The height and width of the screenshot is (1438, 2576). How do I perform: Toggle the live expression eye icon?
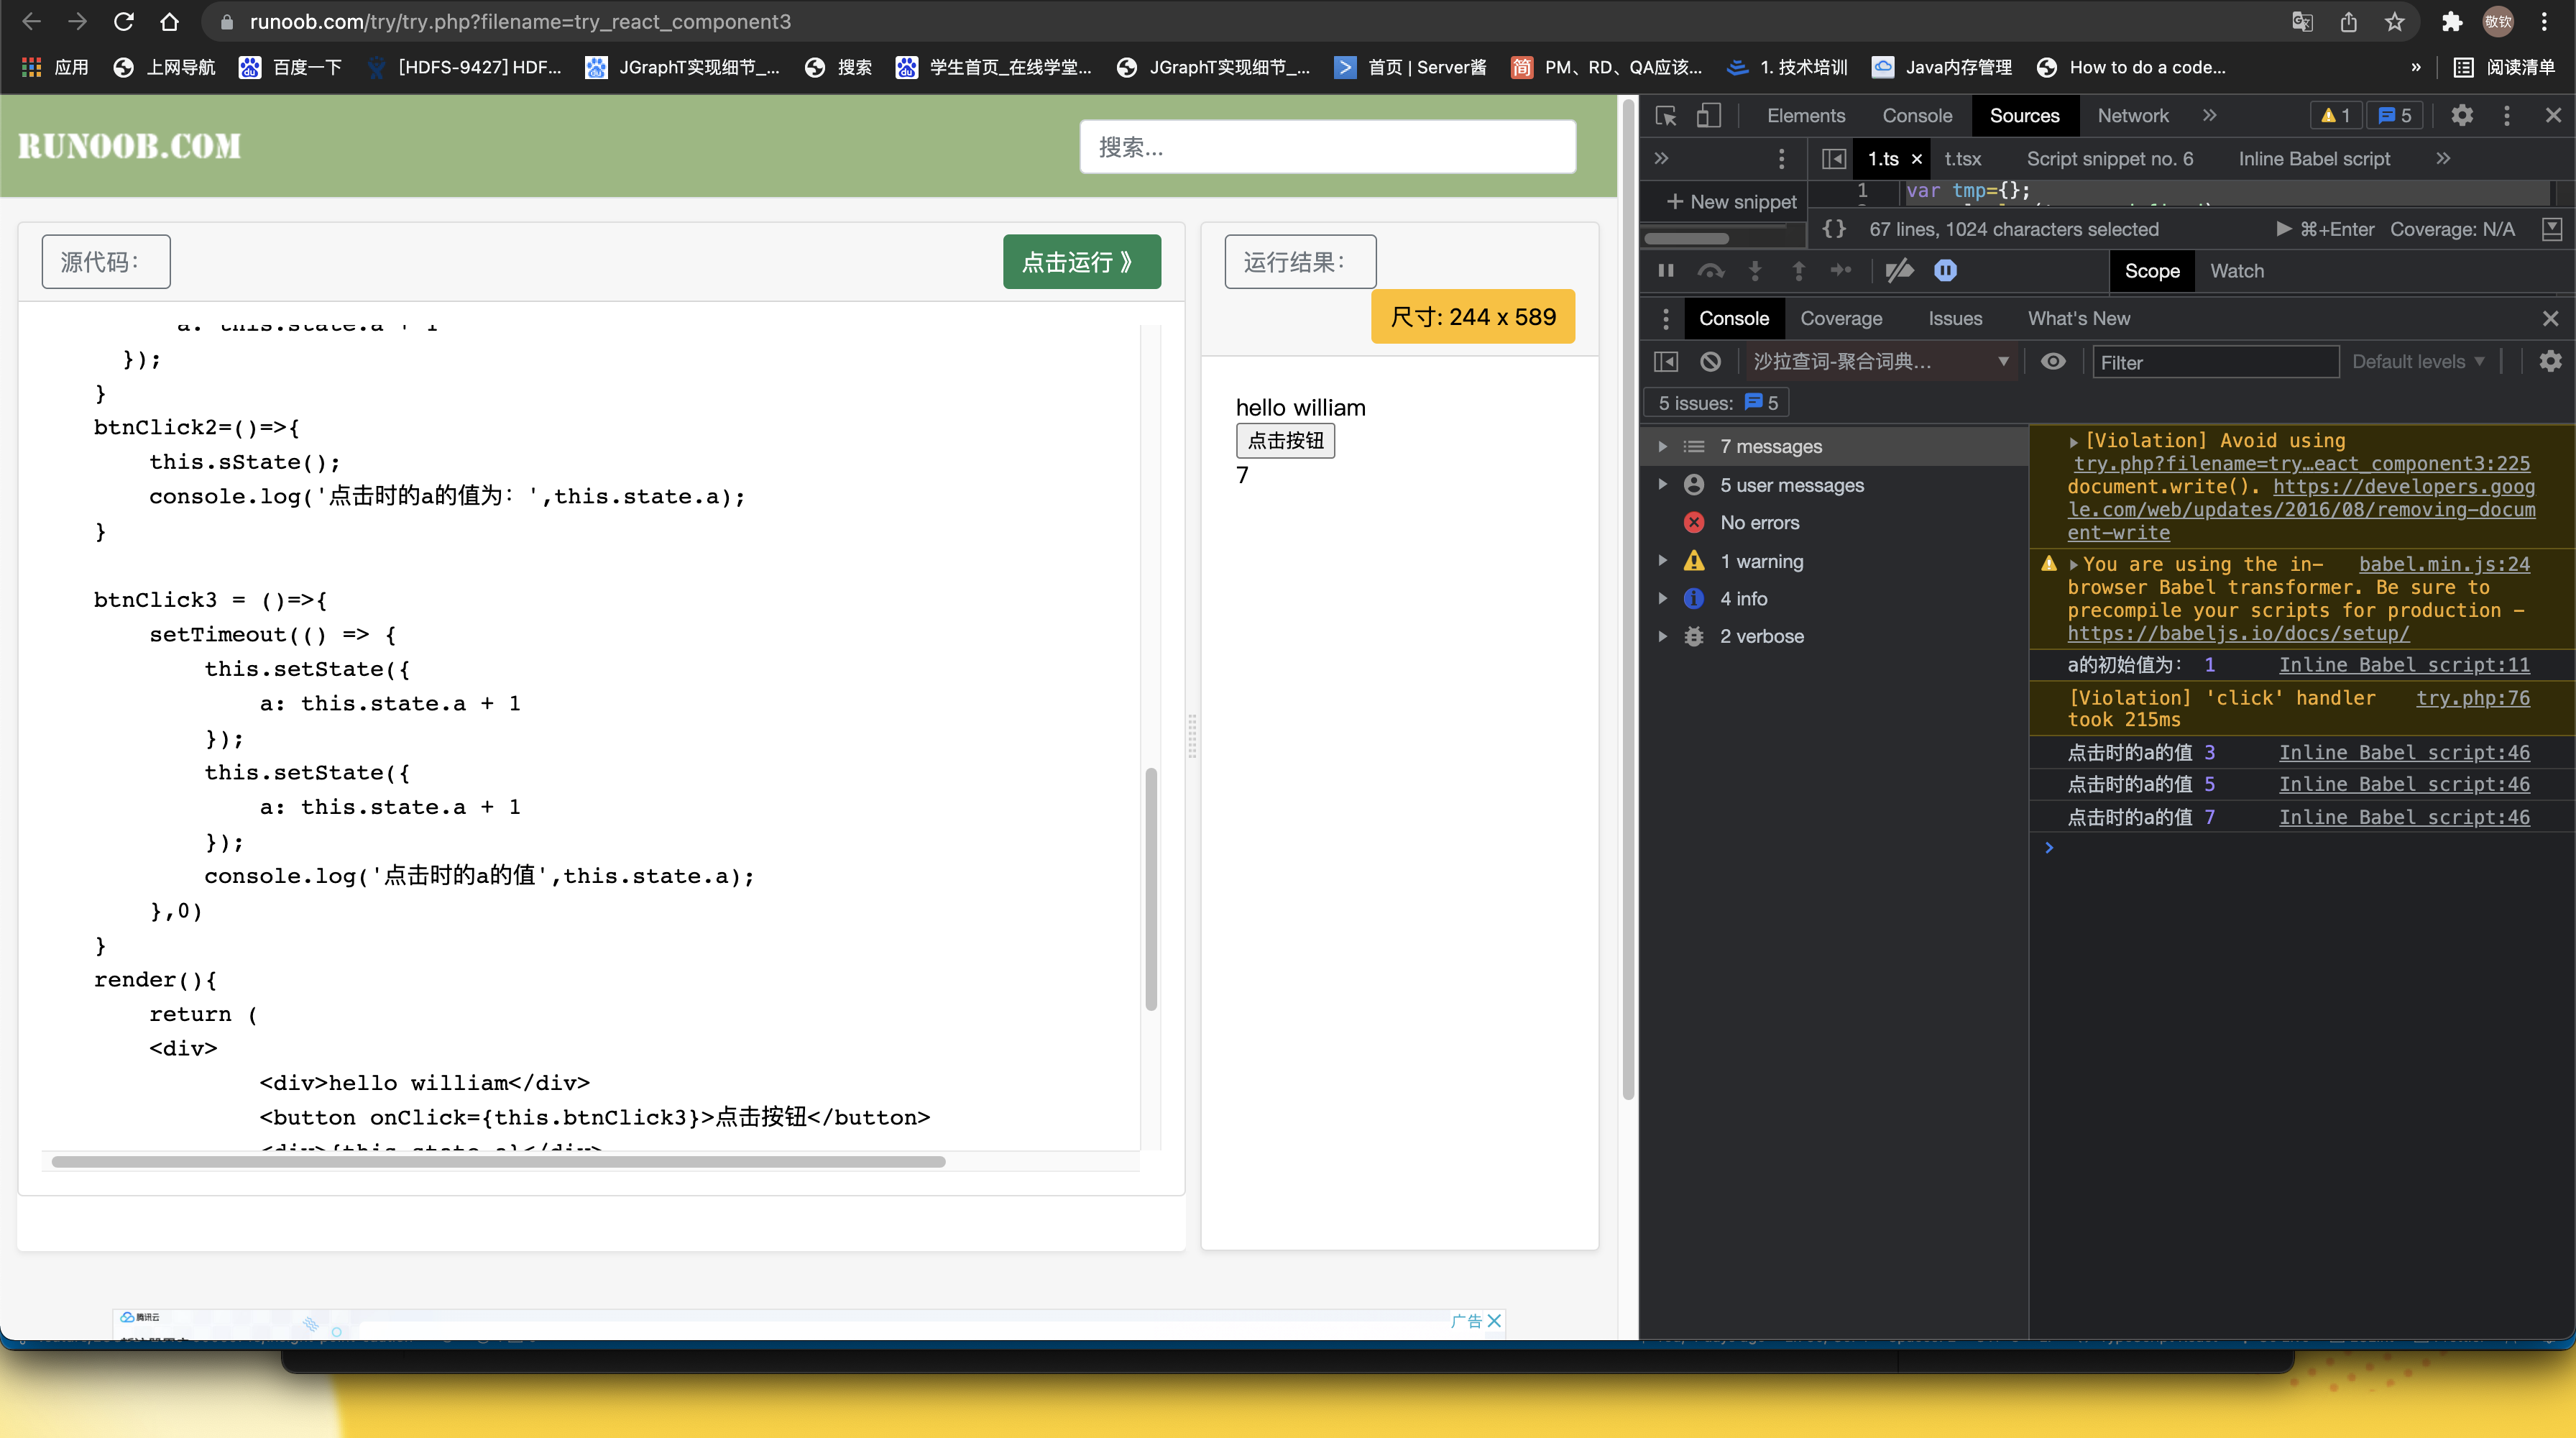pos(2054,361)
